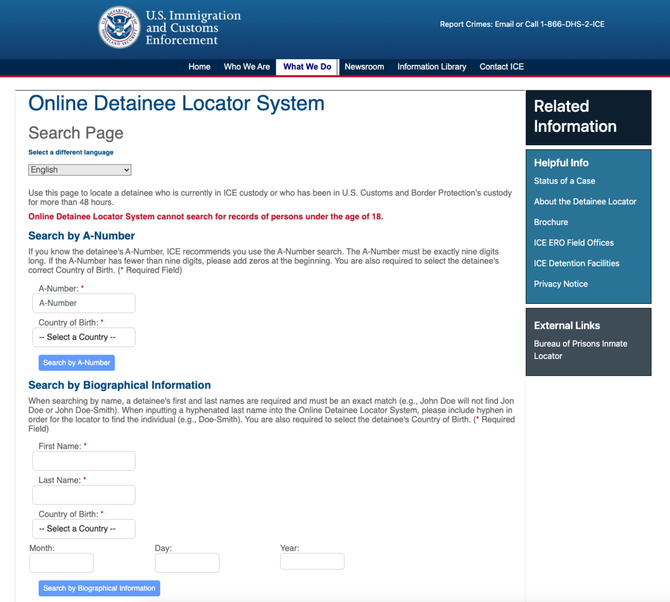The width and height of the screenshot is (670, 602).
Task: Click the Contact ICE menu item
Action: coord(501,66)
